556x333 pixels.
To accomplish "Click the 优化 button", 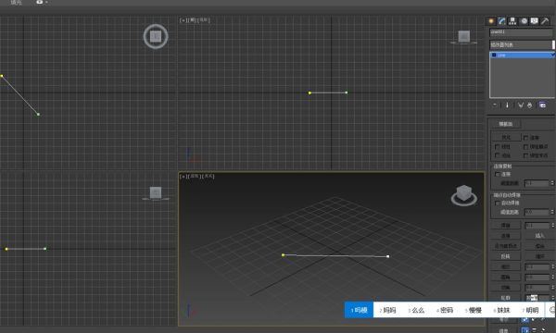I will 506,137.
